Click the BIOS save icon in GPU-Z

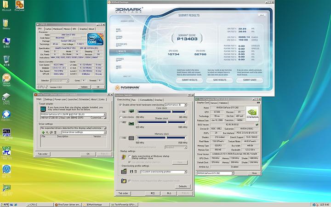[257, 124]
